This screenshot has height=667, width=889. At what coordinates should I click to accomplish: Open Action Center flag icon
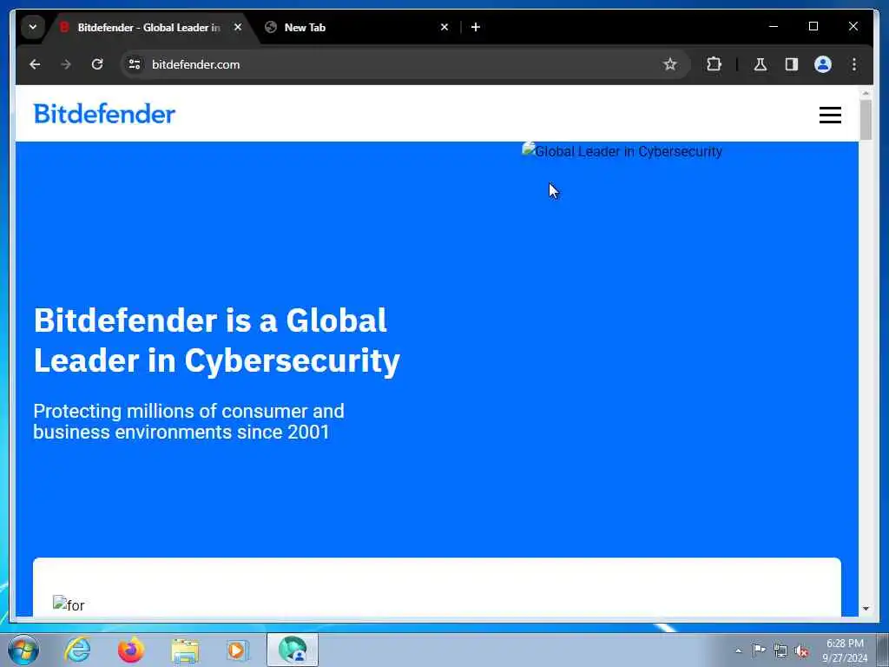click(x=759, y=650)
